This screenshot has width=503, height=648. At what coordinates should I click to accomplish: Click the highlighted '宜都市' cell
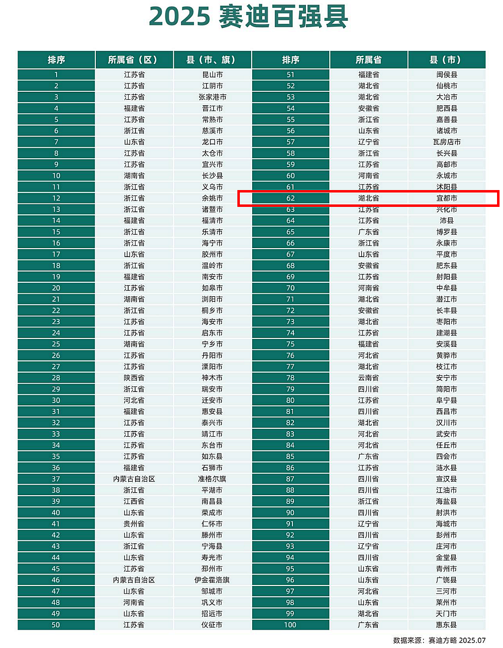pos(446,198)
